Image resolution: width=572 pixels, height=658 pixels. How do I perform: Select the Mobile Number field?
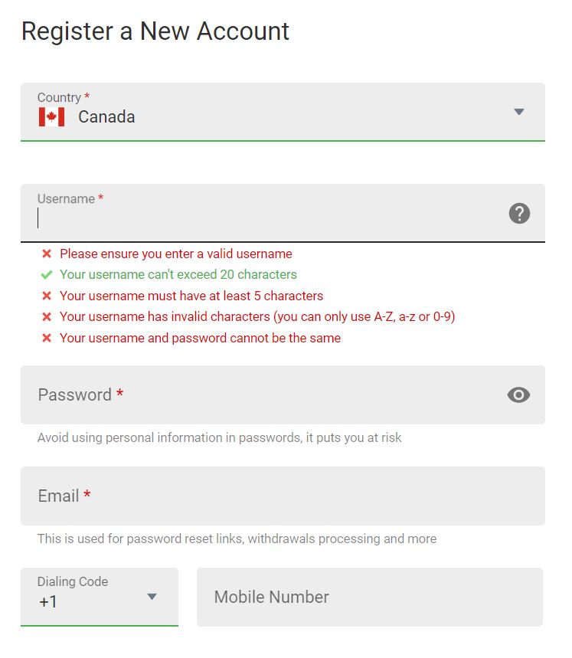(370, 597)
